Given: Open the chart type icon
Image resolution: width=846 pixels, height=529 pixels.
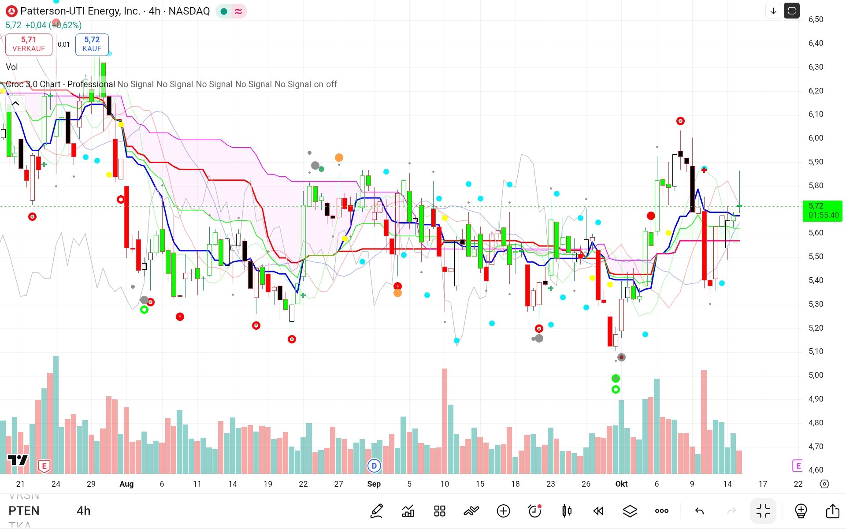Looking at the screenshot, I should (x=408, y=511).
